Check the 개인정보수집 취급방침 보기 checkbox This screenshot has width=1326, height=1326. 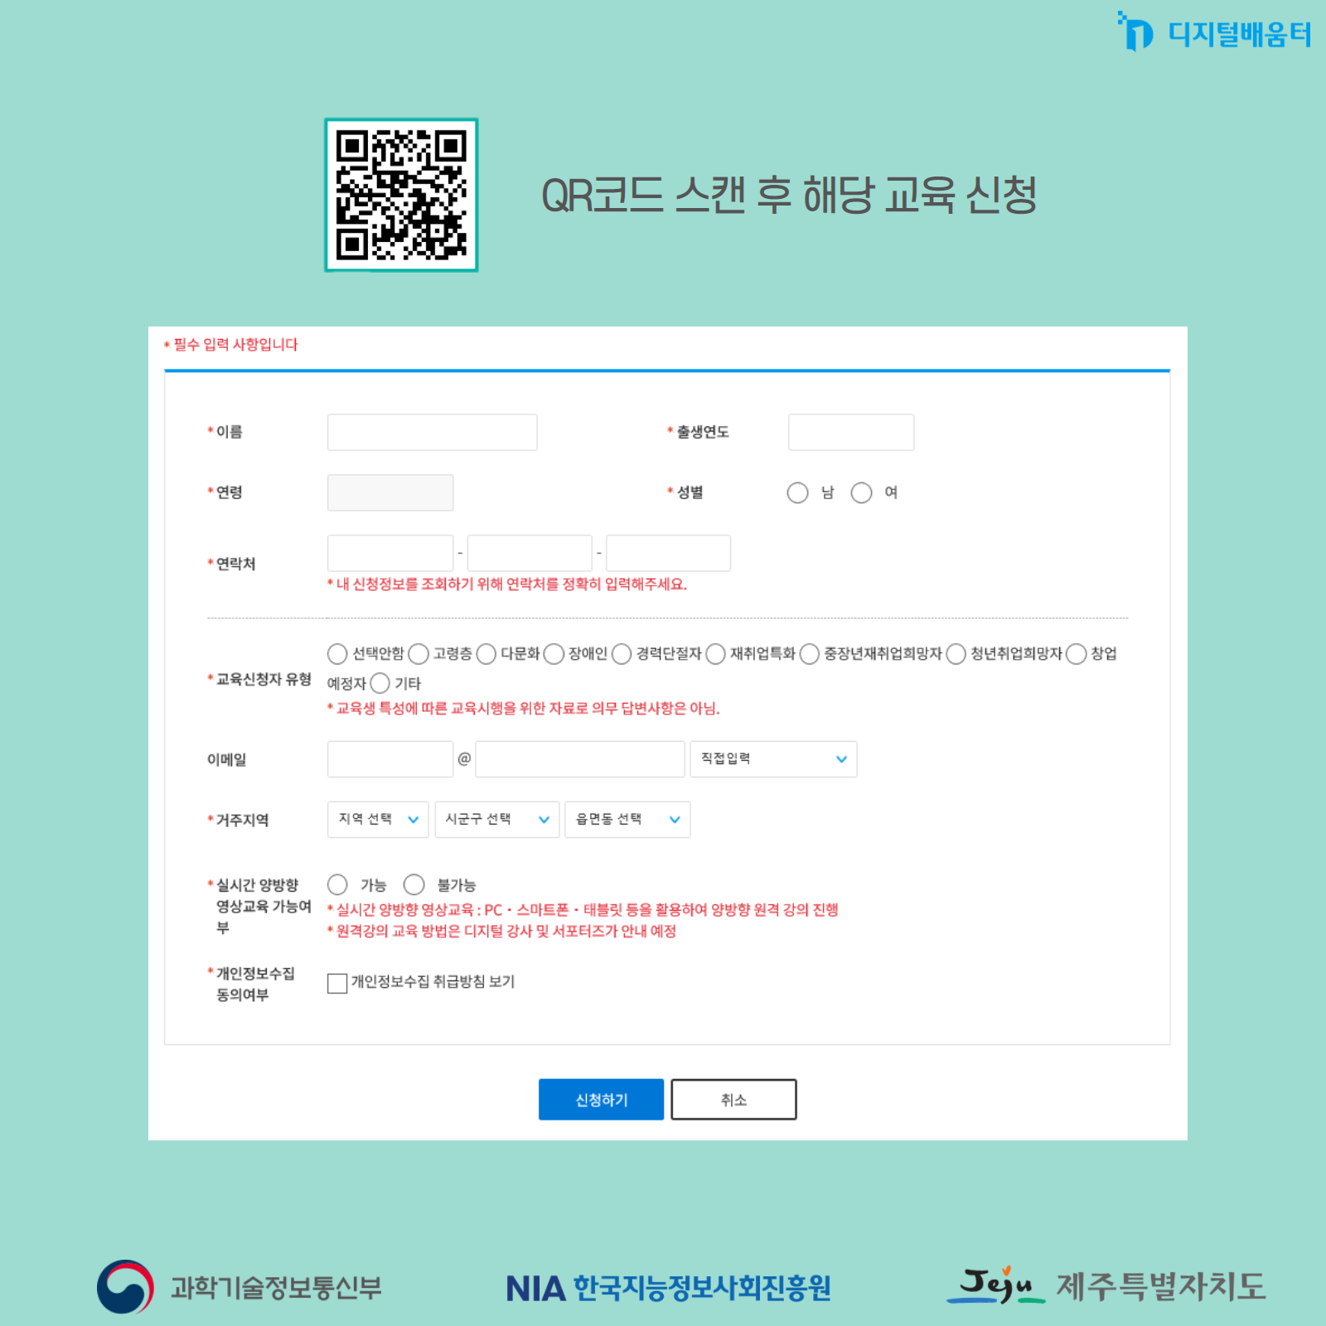tap(337, 983)
